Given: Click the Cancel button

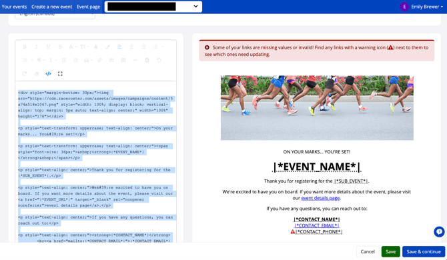Looking at the screenshot, I should [x=368, y=251].
